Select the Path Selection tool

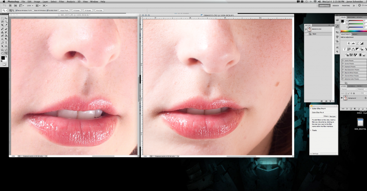3,46
